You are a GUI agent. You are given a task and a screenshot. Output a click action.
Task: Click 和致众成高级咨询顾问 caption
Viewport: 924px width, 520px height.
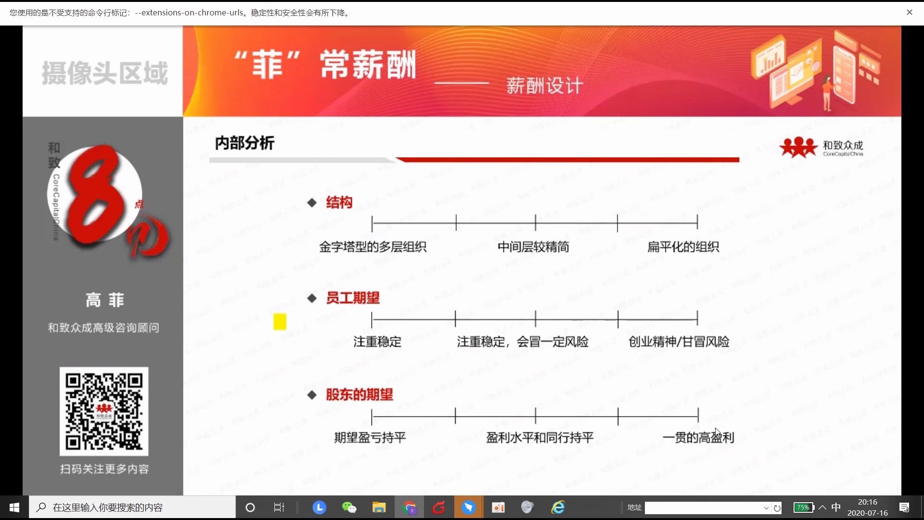coord(103,328)
